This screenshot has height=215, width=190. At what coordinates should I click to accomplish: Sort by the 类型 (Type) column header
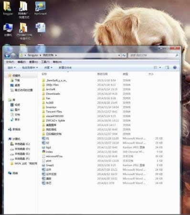(x=125, y=74)
